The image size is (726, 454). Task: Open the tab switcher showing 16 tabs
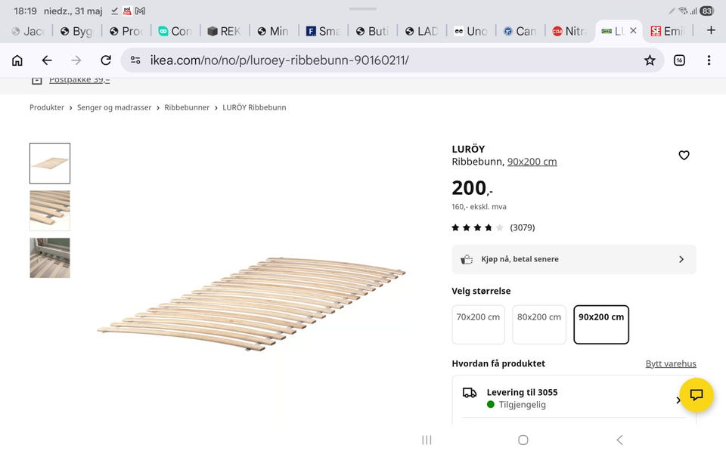[x=679, y=60]
